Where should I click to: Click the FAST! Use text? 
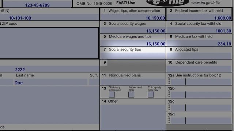[x=126, y=3]
